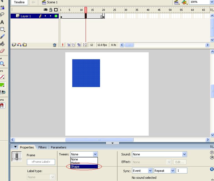
Task: Click timeline horizontal scroll right arrow
Action: pos(207,45)
